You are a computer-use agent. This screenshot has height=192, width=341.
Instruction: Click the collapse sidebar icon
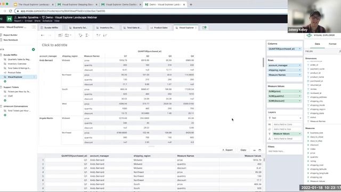[34, 27]
